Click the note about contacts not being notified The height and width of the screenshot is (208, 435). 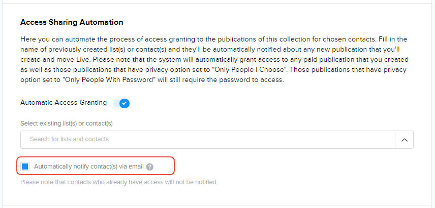[119, 182]
